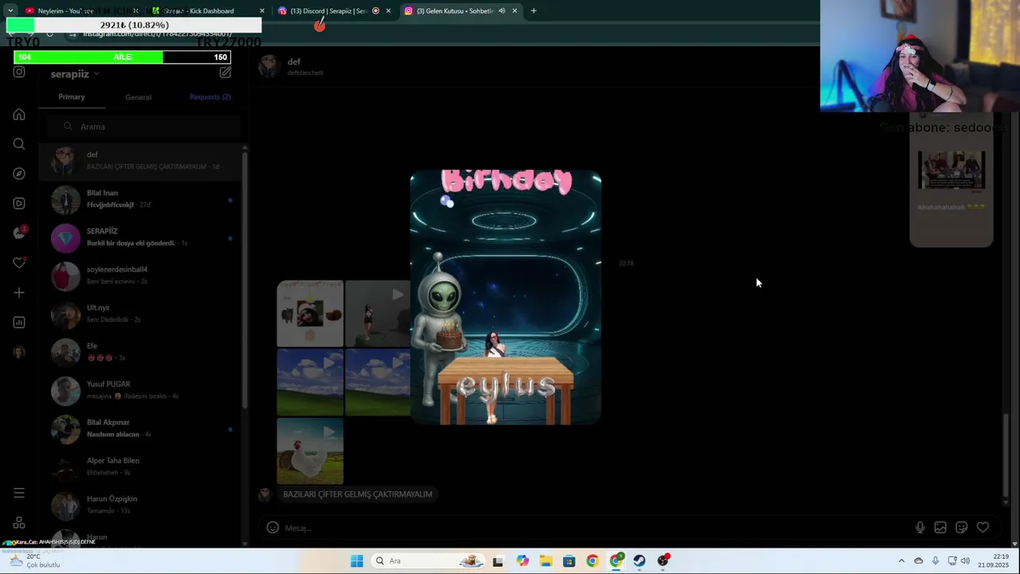1020x574 pixels.
Task: Open the Requests (2) tab
Action: (x=210, y=96)
